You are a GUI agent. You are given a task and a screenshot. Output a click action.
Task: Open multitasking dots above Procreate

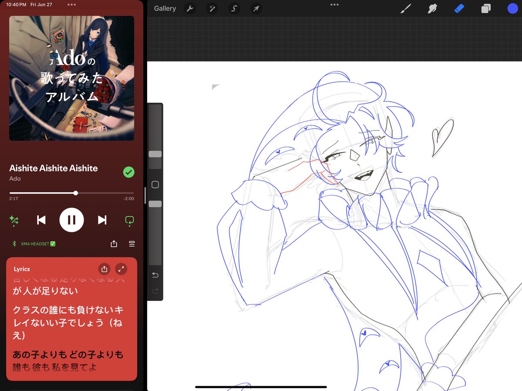(334, 4)
